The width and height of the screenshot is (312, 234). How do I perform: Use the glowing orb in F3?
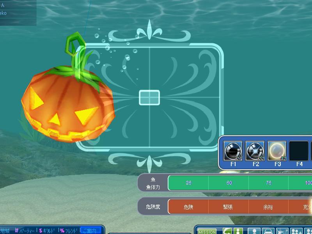tap(277, 151)
